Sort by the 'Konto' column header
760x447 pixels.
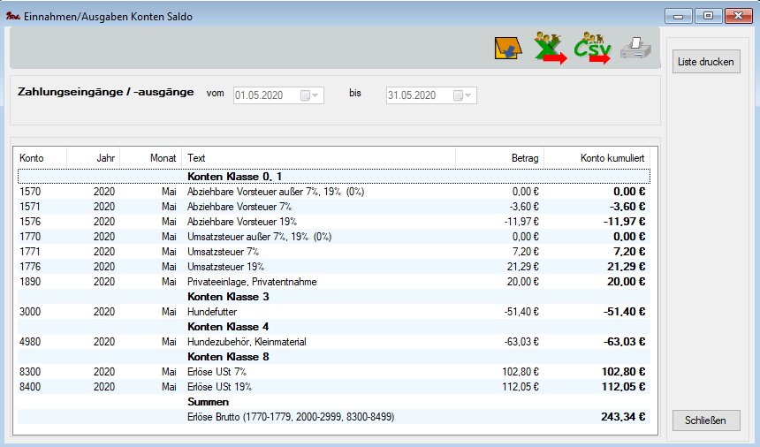click(42, 157)
